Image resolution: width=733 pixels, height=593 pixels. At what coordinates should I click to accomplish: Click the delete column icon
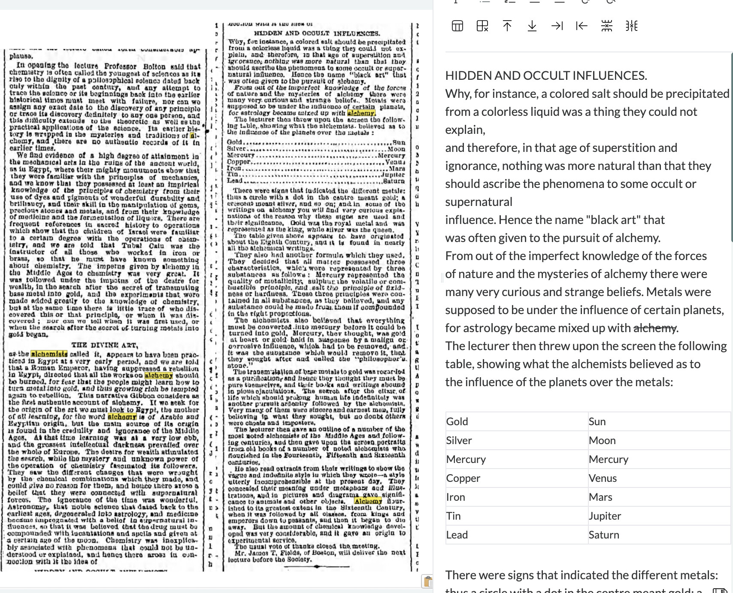point(631,26)
